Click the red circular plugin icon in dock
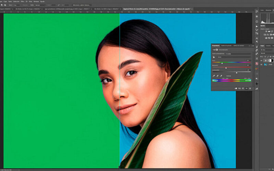This screenshot has width=274, height=171. point(257,64)
